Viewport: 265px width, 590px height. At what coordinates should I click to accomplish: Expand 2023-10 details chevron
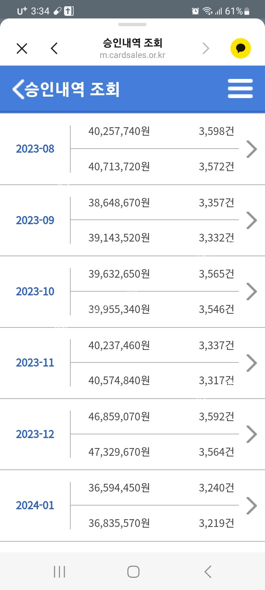click(x=251, y=291)
